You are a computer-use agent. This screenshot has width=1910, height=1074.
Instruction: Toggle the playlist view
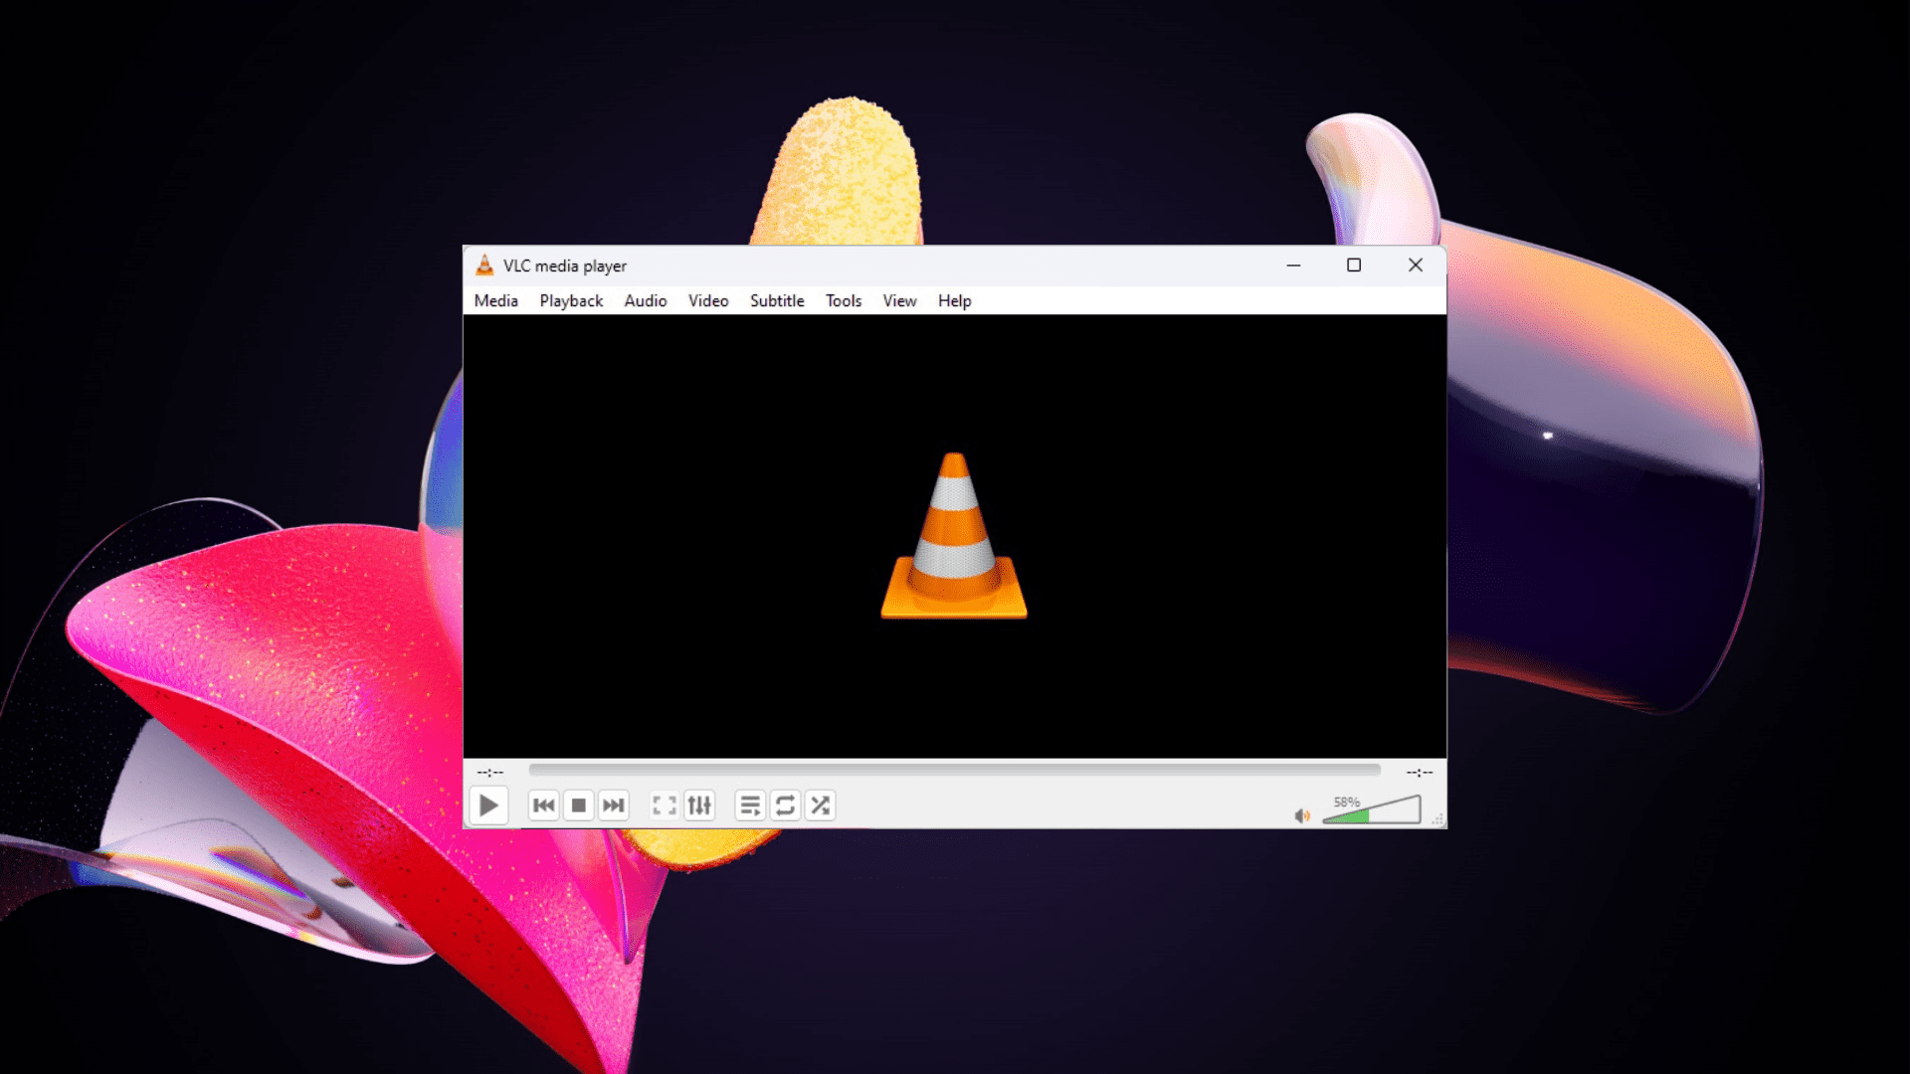[750, 805]
